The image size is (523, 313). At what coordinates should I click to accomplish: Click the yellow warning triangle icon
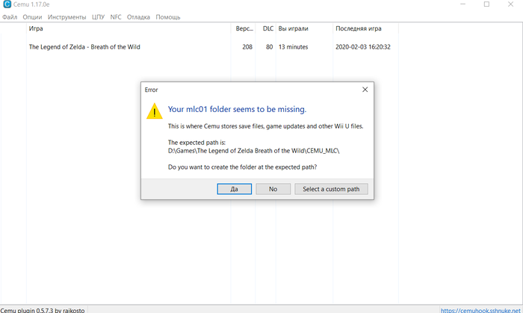click(154, 112)
